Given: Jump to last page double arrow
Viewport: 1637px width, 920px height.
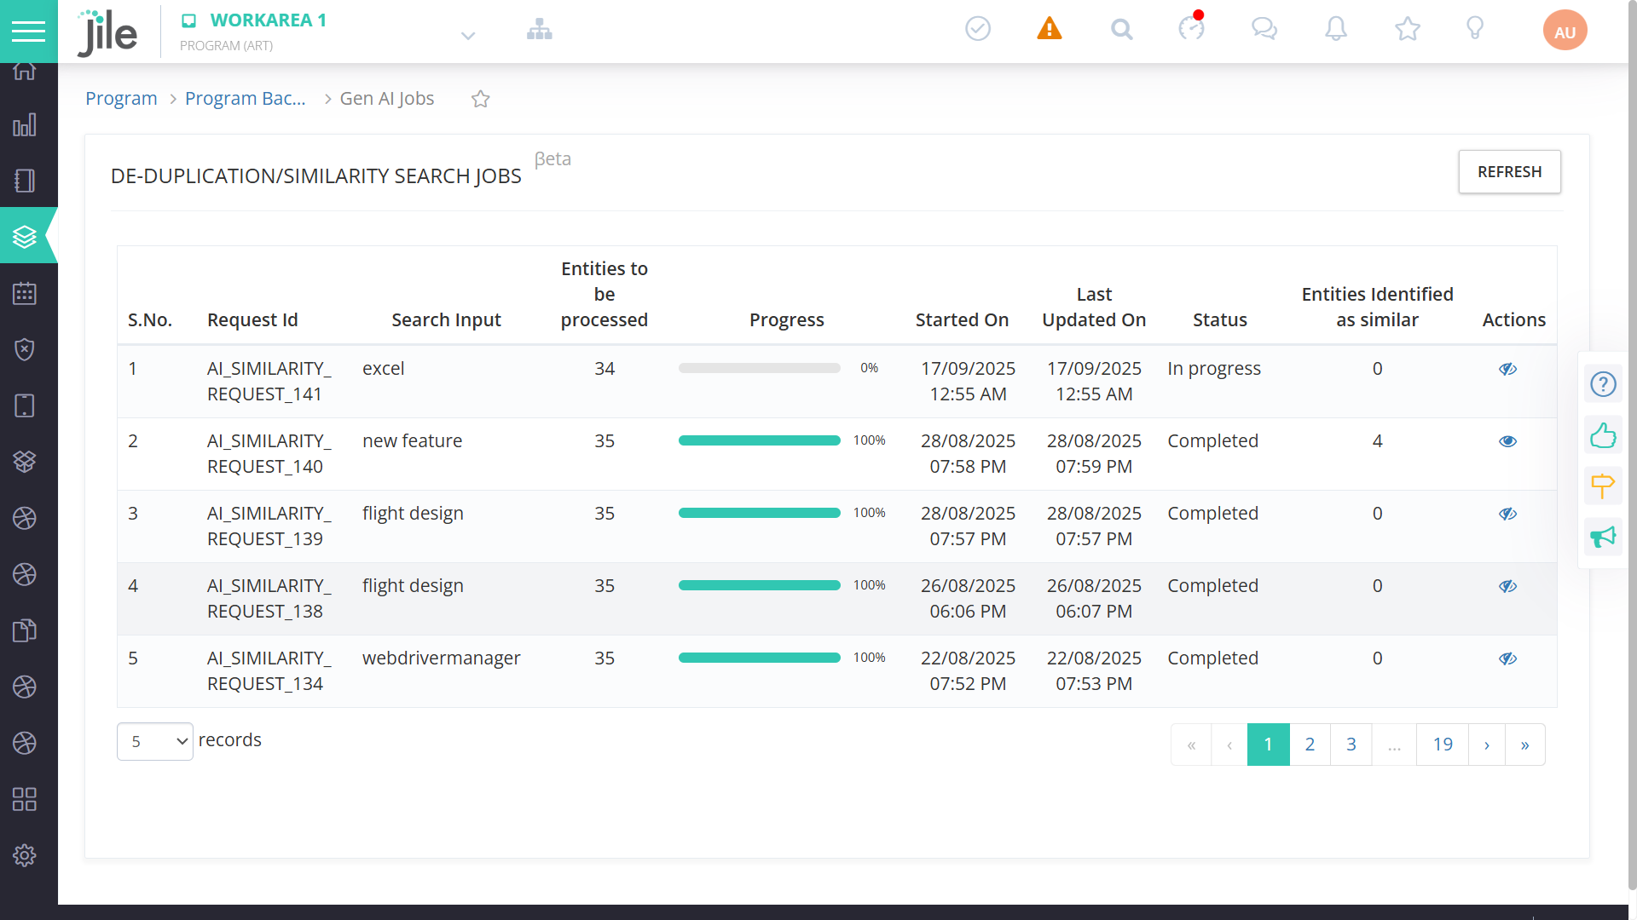Looking at the screenshot, I should [x=1525, y=745].
